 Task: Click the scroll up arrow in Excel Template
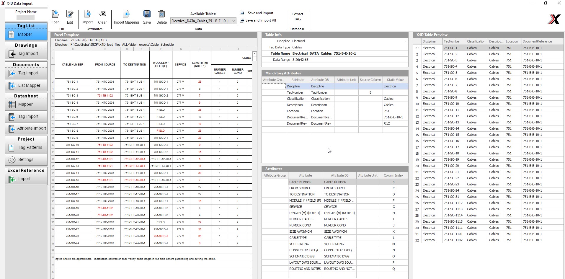point(254,54)
